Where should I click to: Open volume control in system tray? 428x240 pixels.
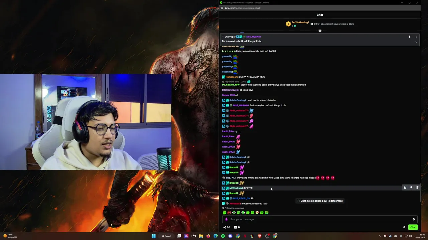point(410,236)
